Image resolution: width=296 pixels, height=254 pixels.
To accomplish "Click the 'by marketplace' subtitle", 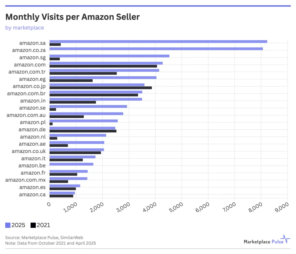I will coord(25,28).
